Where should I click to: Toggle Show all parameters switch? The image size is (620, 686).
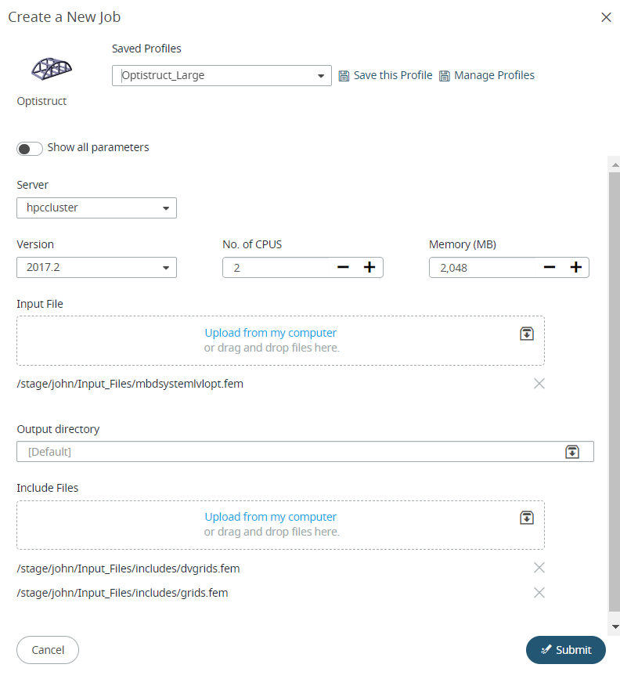30,149
